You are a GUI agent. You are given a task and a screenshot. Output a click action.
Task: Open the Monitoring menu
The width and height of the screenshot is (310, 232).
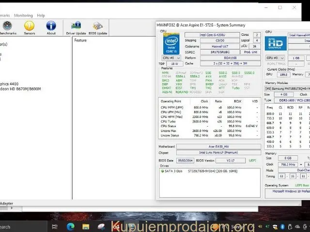pyautogui.click(x=23, y=15)
